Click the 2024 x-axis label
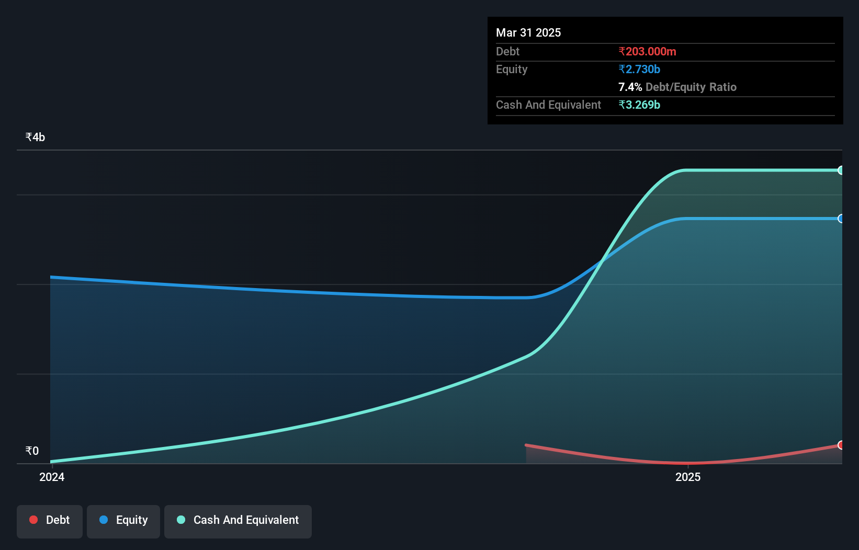This screenshot has height=550, width=859. click(x=52, y=477)
